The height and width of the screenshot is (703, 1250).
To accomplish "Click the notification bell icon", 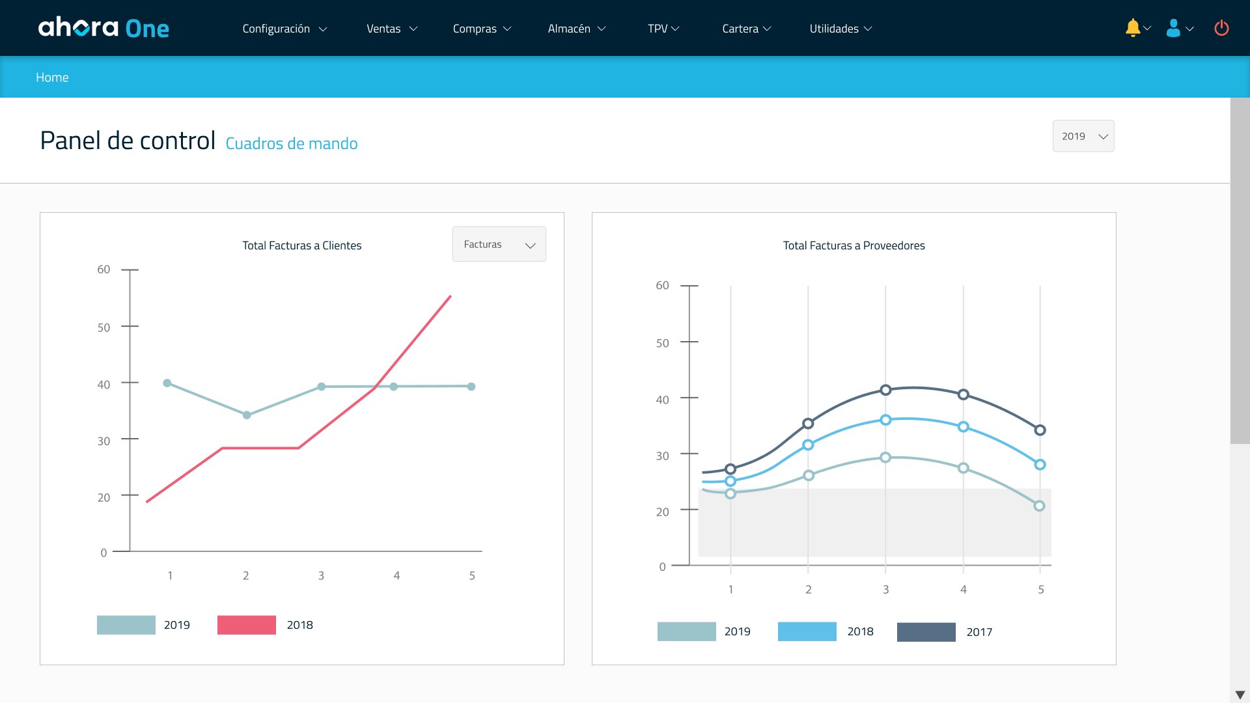I will (1133, 28).
